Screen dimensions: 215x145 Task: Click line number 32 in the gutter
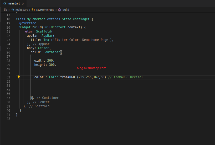(x=8, y=77)
